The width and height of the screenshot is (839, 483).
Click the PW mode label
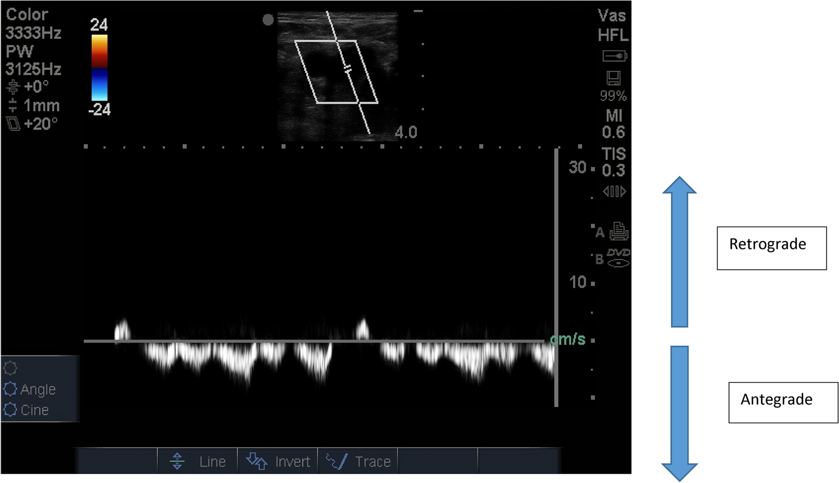pos(19,51)
